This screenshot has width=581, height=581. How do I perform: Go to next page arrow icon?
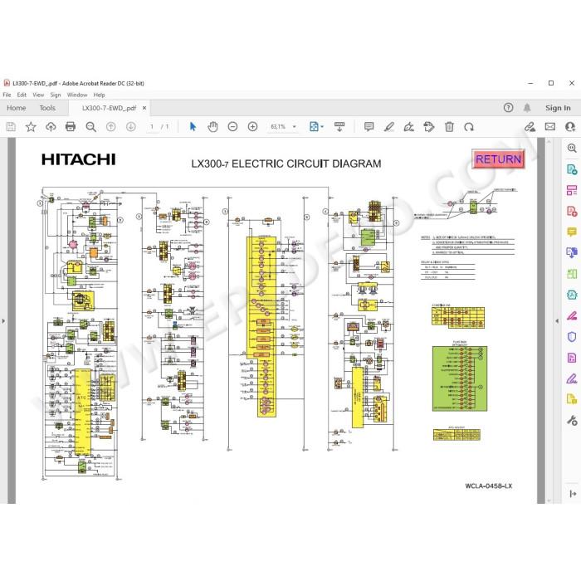click(x=131, y=127)
